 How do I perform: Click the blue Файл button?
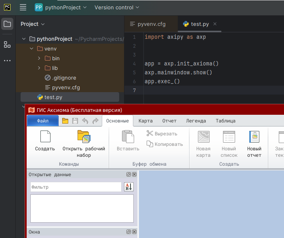(42, 121)
